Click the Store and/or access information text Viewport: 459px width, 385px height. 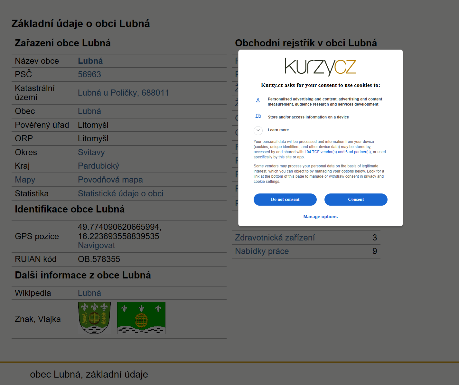(308, 117)
